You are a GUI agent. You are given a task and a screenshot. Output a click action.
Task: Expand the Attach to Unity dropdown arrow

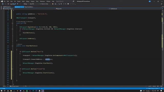point(49,4)
